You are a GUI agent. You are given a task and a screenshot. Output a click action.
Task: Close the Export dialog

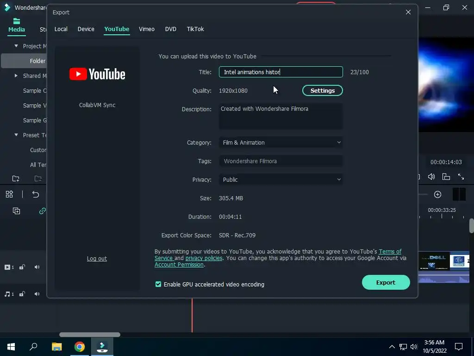click(408, 12)
